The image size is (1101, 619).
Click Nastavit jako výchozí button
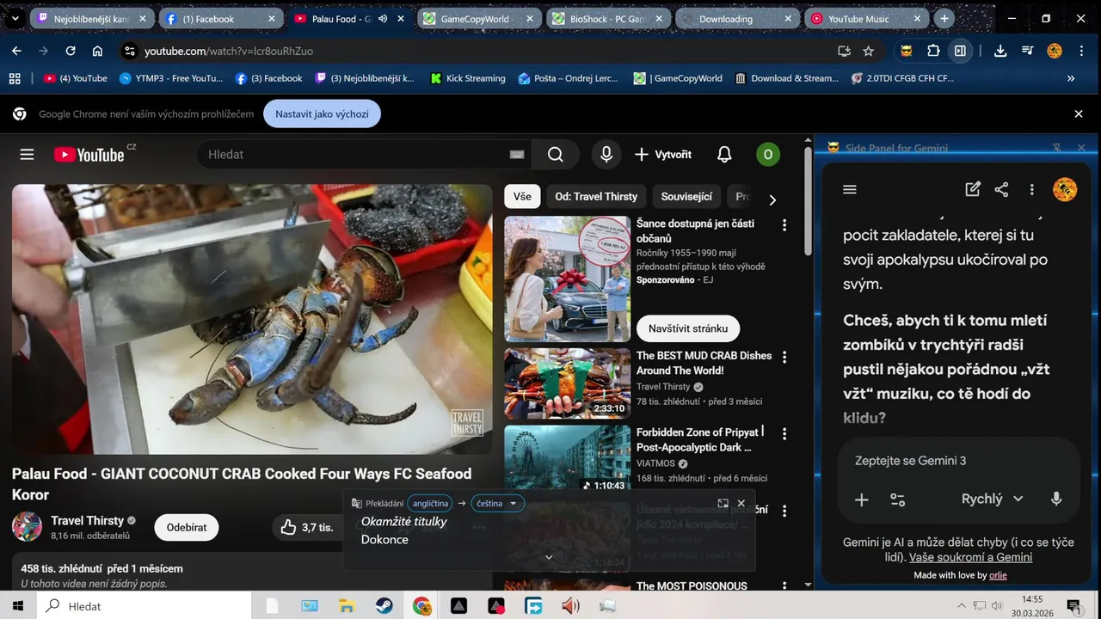322,113
